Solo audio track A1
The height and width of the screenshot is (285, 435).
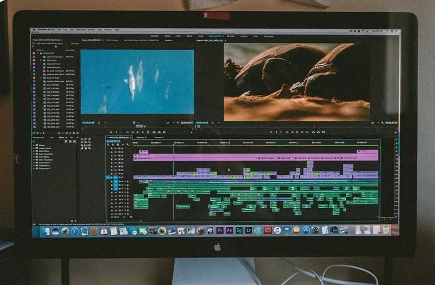click(x=126, y=182)
